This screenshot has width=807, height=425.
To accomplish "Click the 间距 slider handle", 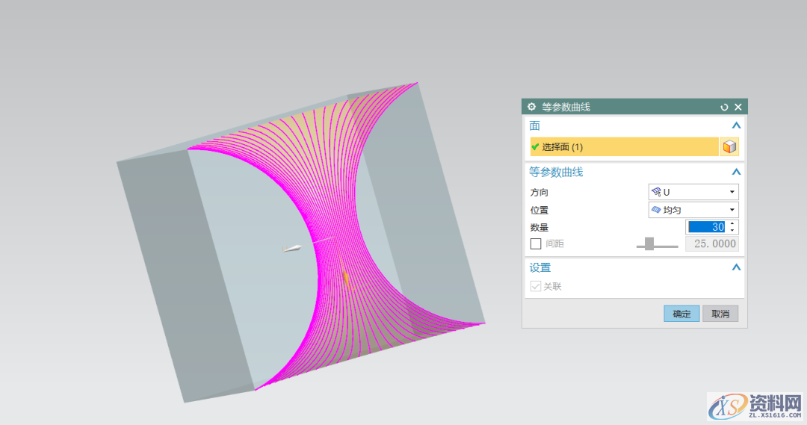I will coord(649,243).
